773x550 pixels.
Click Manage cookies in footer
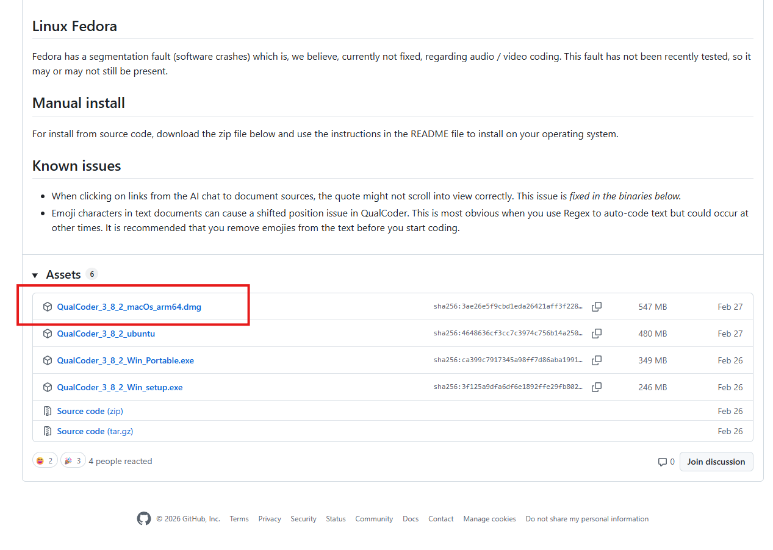[489, 519]
